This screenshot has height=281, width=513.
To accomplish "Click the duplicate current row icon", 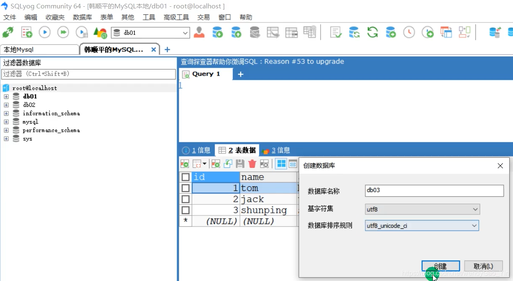I will click(228, 164).
